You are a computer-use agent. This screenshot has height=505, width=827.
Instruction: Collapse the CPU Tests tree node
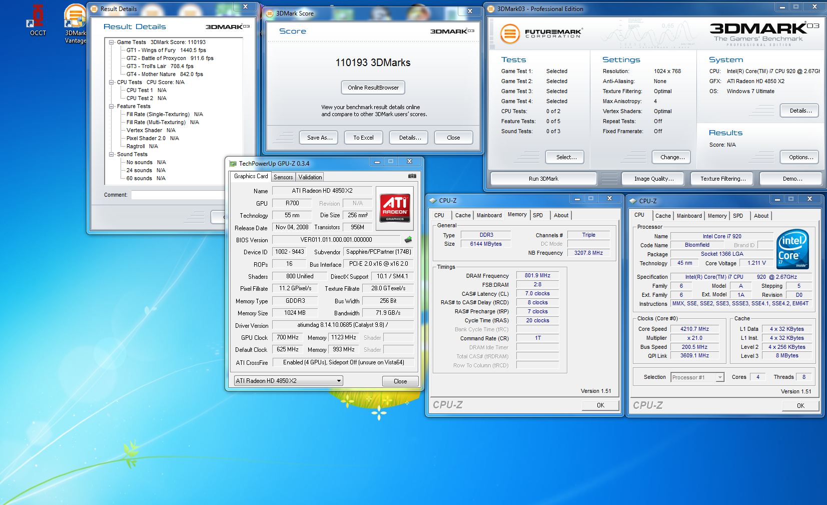tap(112, 82)
